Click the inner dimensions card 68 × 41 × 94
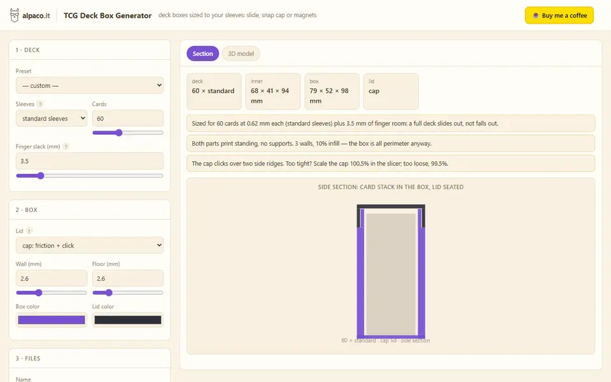 tap(273, 91)
